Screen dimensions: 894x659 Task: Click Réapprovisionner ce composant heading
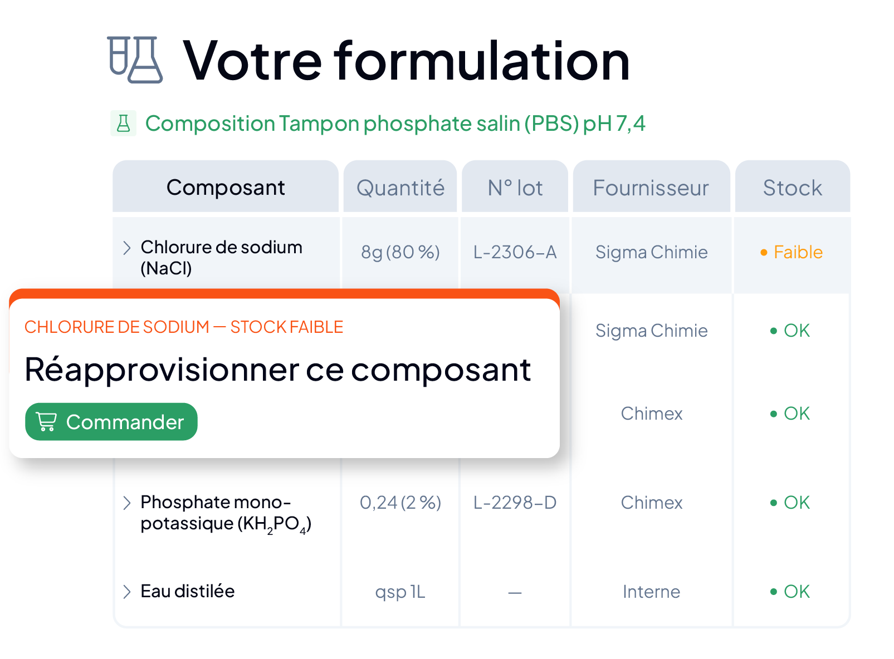click(x=278, y=370)
